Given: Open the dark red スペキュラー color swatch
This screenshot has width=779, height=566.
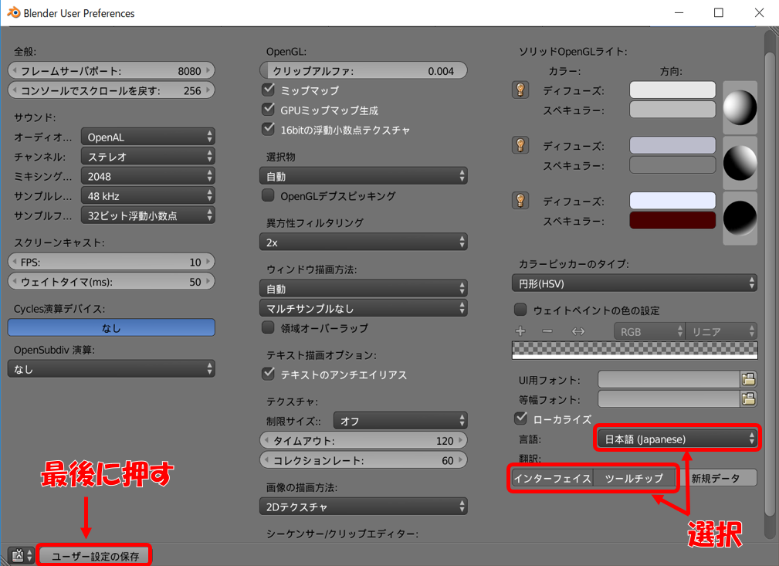Looking at the screenshot, I should 672,221.
